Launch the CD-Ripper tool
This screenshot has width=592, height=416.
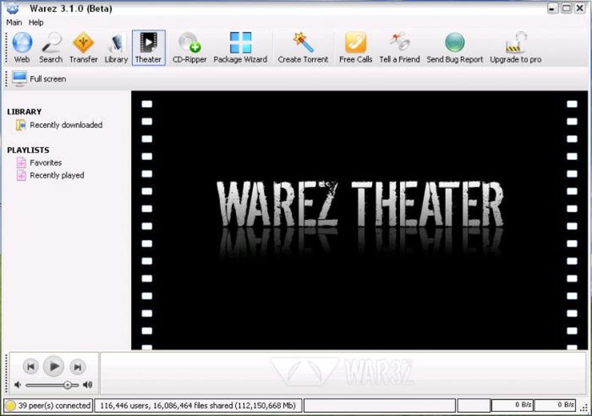pos(190,48)
